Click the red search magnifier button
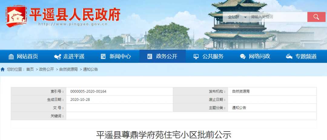Screen dimensions: 327x140 [316, 17]
